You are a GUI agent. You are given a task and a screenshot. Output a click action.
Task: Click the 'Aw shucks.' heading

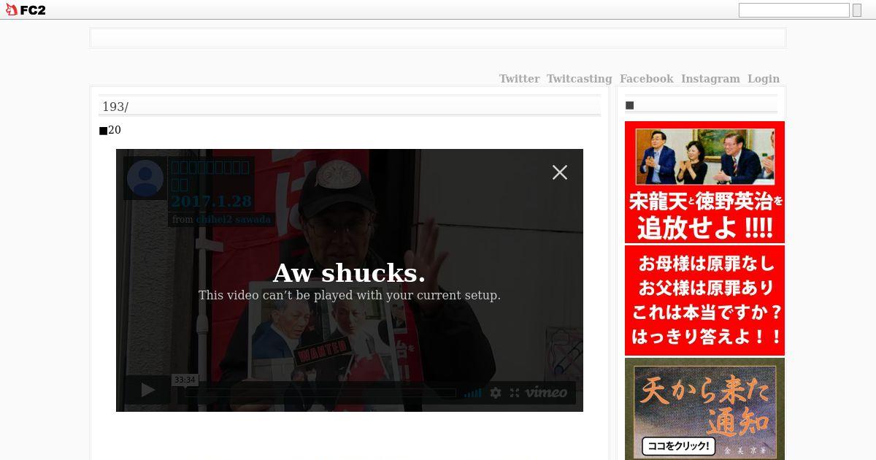pyautogui.click(x=349, y=273)
